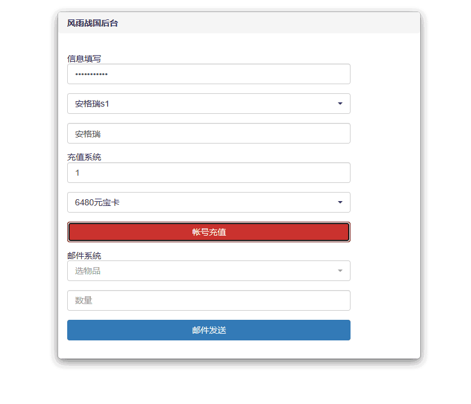Click the masked password input field
Viewport: 471px width, 404px height.
click(x=208, y=74)
